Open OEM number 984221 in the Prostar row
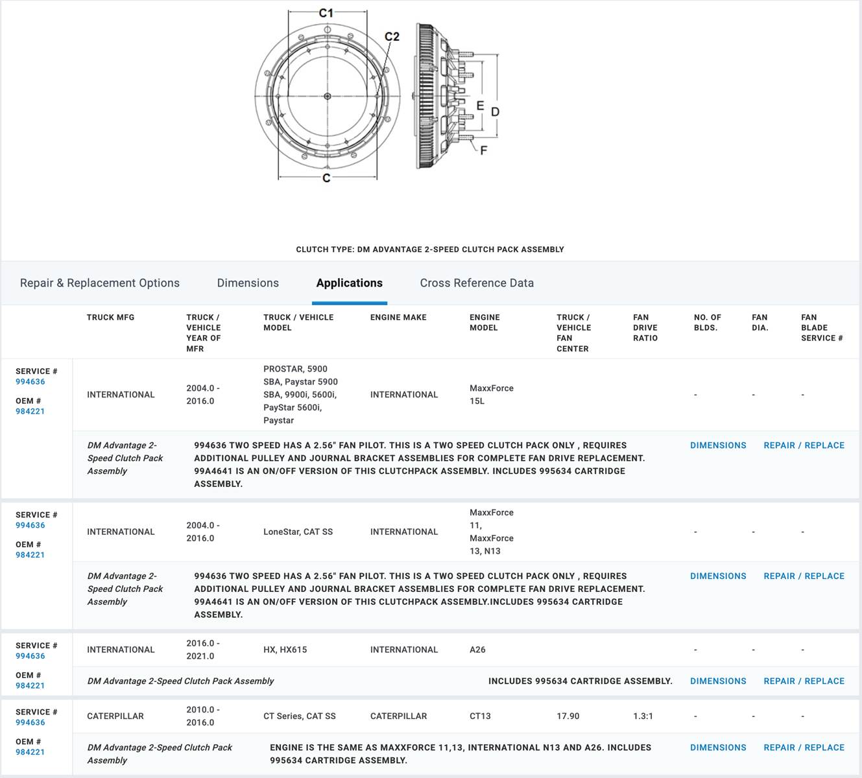 click(30, 412)
